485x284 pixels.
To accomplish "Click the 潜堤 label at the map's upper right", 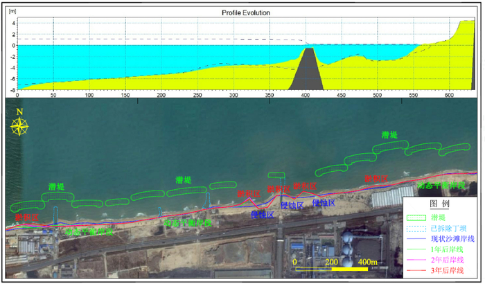I will click(390, 134).
